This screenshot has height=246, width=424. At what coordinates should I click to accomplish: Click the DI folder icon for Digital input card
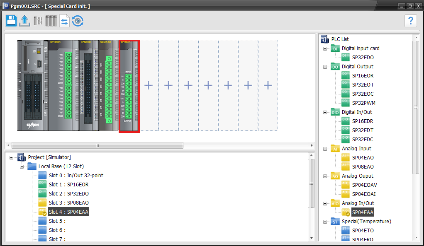click(x=335, y=48)
